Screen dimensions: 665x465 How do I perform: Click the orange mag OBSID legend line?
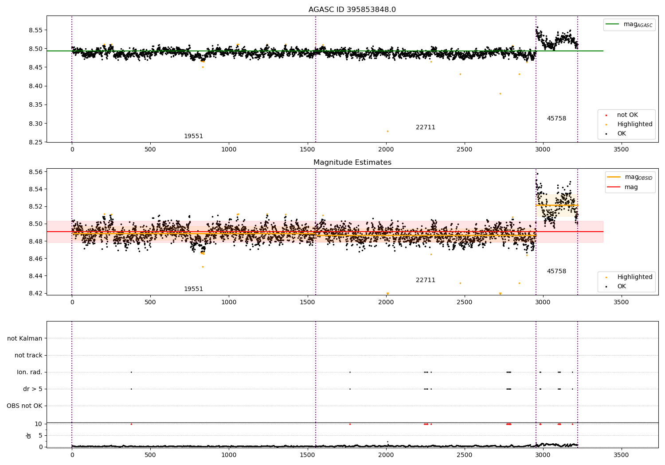(x=614, y=177)
